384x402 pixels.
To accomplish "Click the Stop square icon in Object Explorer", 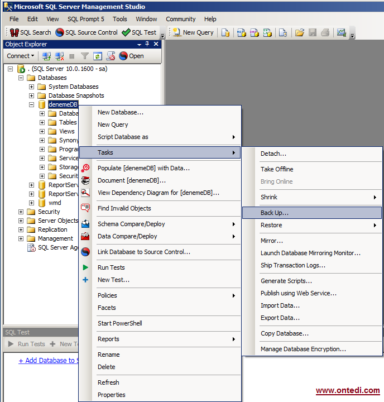I will click(72, 56).
